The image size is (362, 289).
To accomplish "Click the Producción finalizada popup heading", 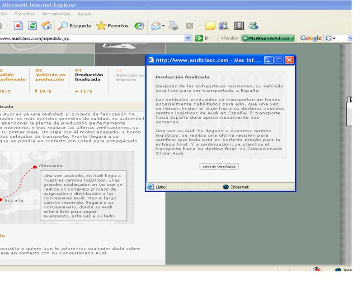I will coord(183,77).
